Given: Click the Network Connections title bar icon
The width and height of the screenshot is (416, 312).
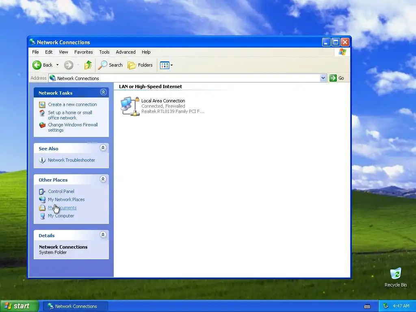Looking at the screenshot, I should (32, 42).
